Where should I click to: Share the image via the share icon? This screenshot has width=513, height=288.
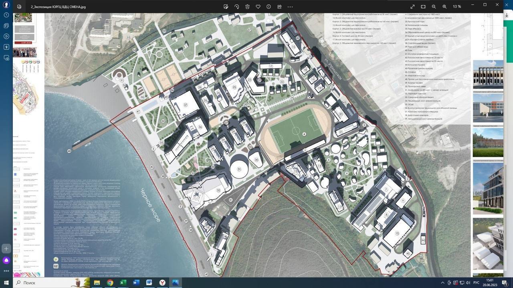[x=279, y=7]
